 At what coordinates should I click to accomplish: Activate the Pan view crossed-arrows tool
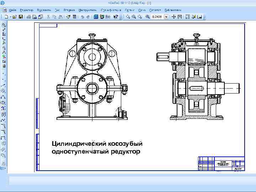174,17
